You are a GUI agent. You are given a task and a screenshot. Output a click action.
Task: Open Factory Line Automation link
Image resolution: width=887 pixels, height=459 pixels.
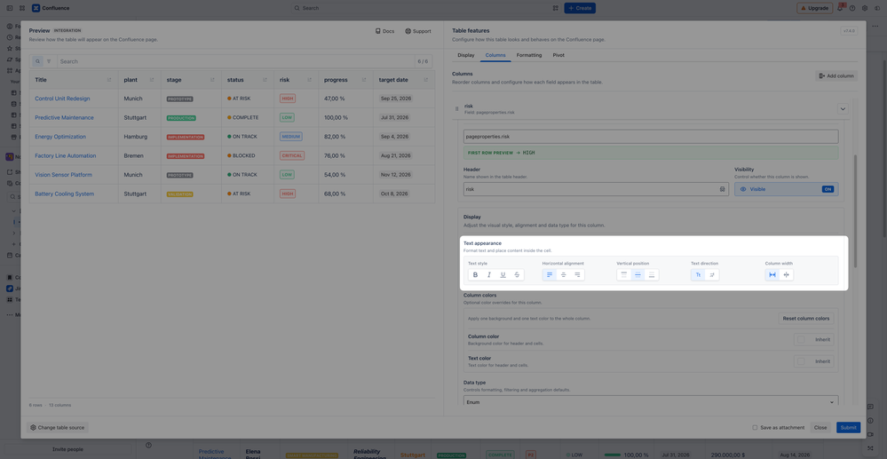[66, 155]
